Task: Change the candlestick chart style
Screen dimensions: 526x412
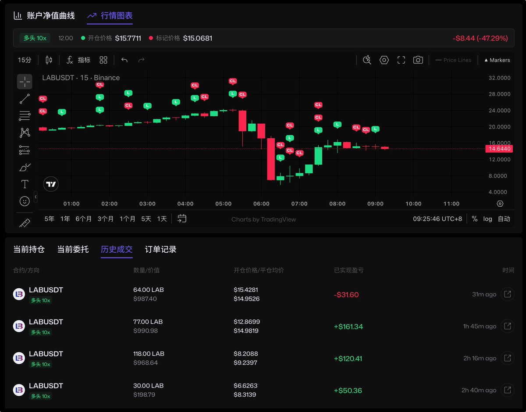Action: click(49, 60)
